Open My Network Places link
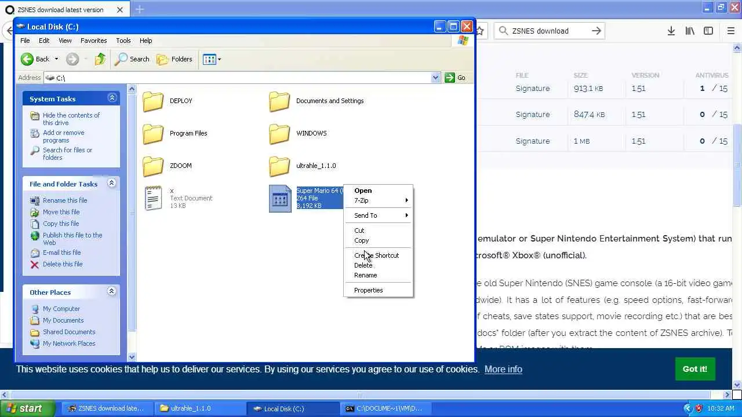Image resolution: width=742 pixels, height=417 pixels. pos(68,343)
